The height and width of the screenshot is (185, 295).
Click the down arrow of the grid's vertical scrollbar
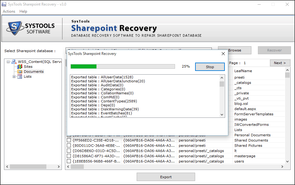tap(287, 161)
